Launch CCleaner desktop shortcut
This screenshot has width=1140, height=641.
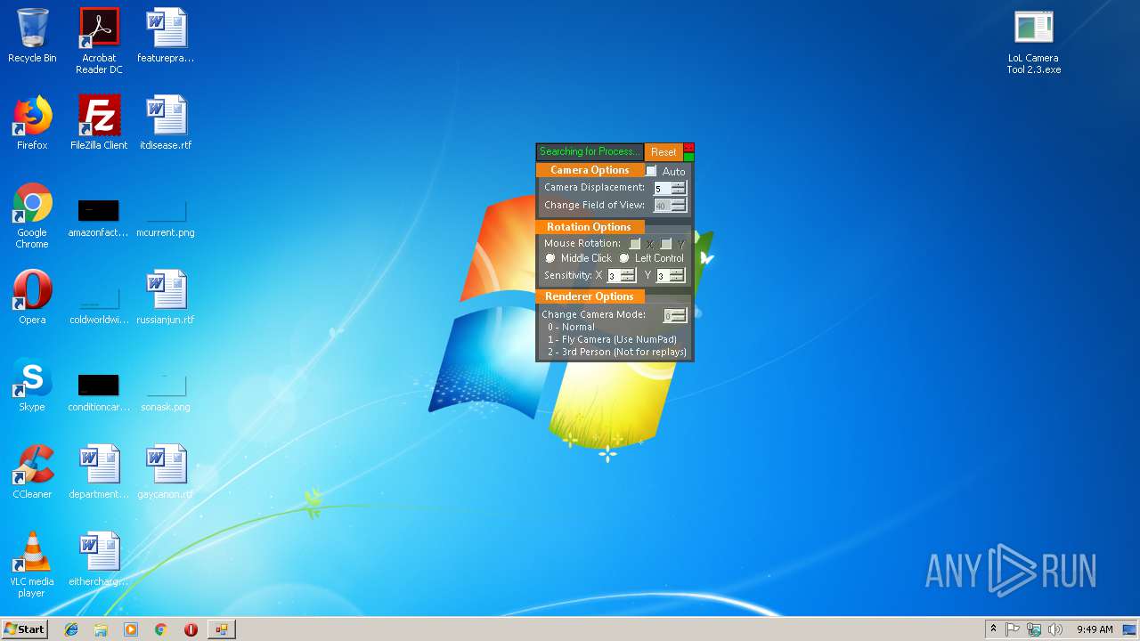click(x=32, y=473)
